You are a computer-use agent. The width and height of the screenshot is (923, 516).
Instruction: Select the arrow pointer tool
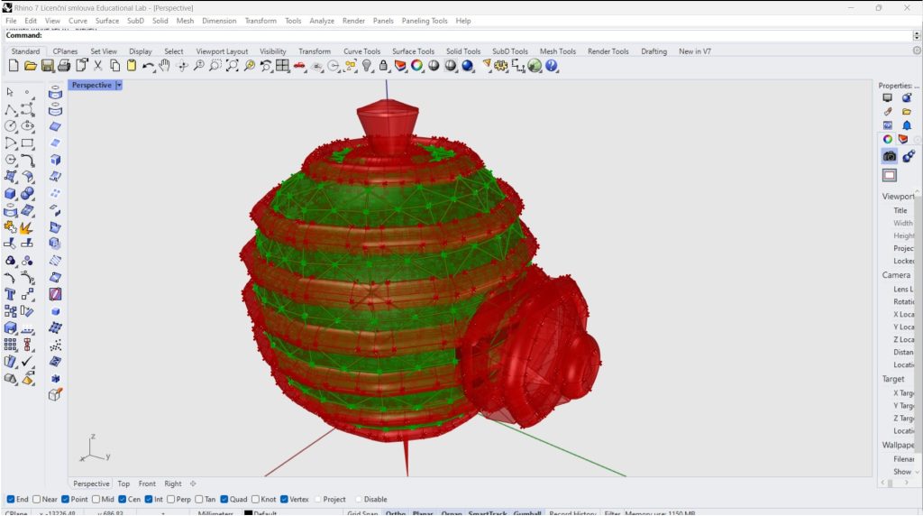point(10,93)
